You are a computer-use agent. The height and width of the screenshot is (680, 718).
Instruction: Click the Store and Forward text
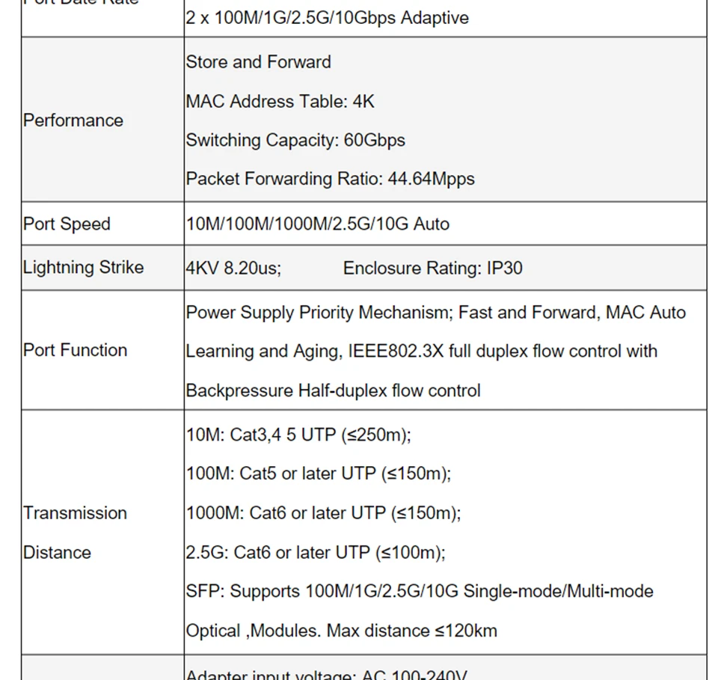(258, 62)
